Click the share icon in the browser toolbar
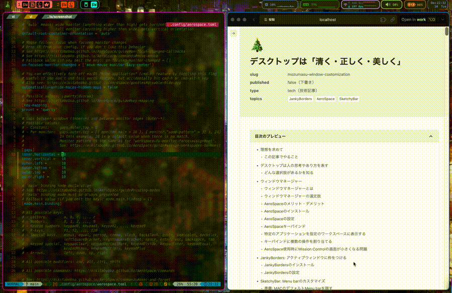 [383, 19]
